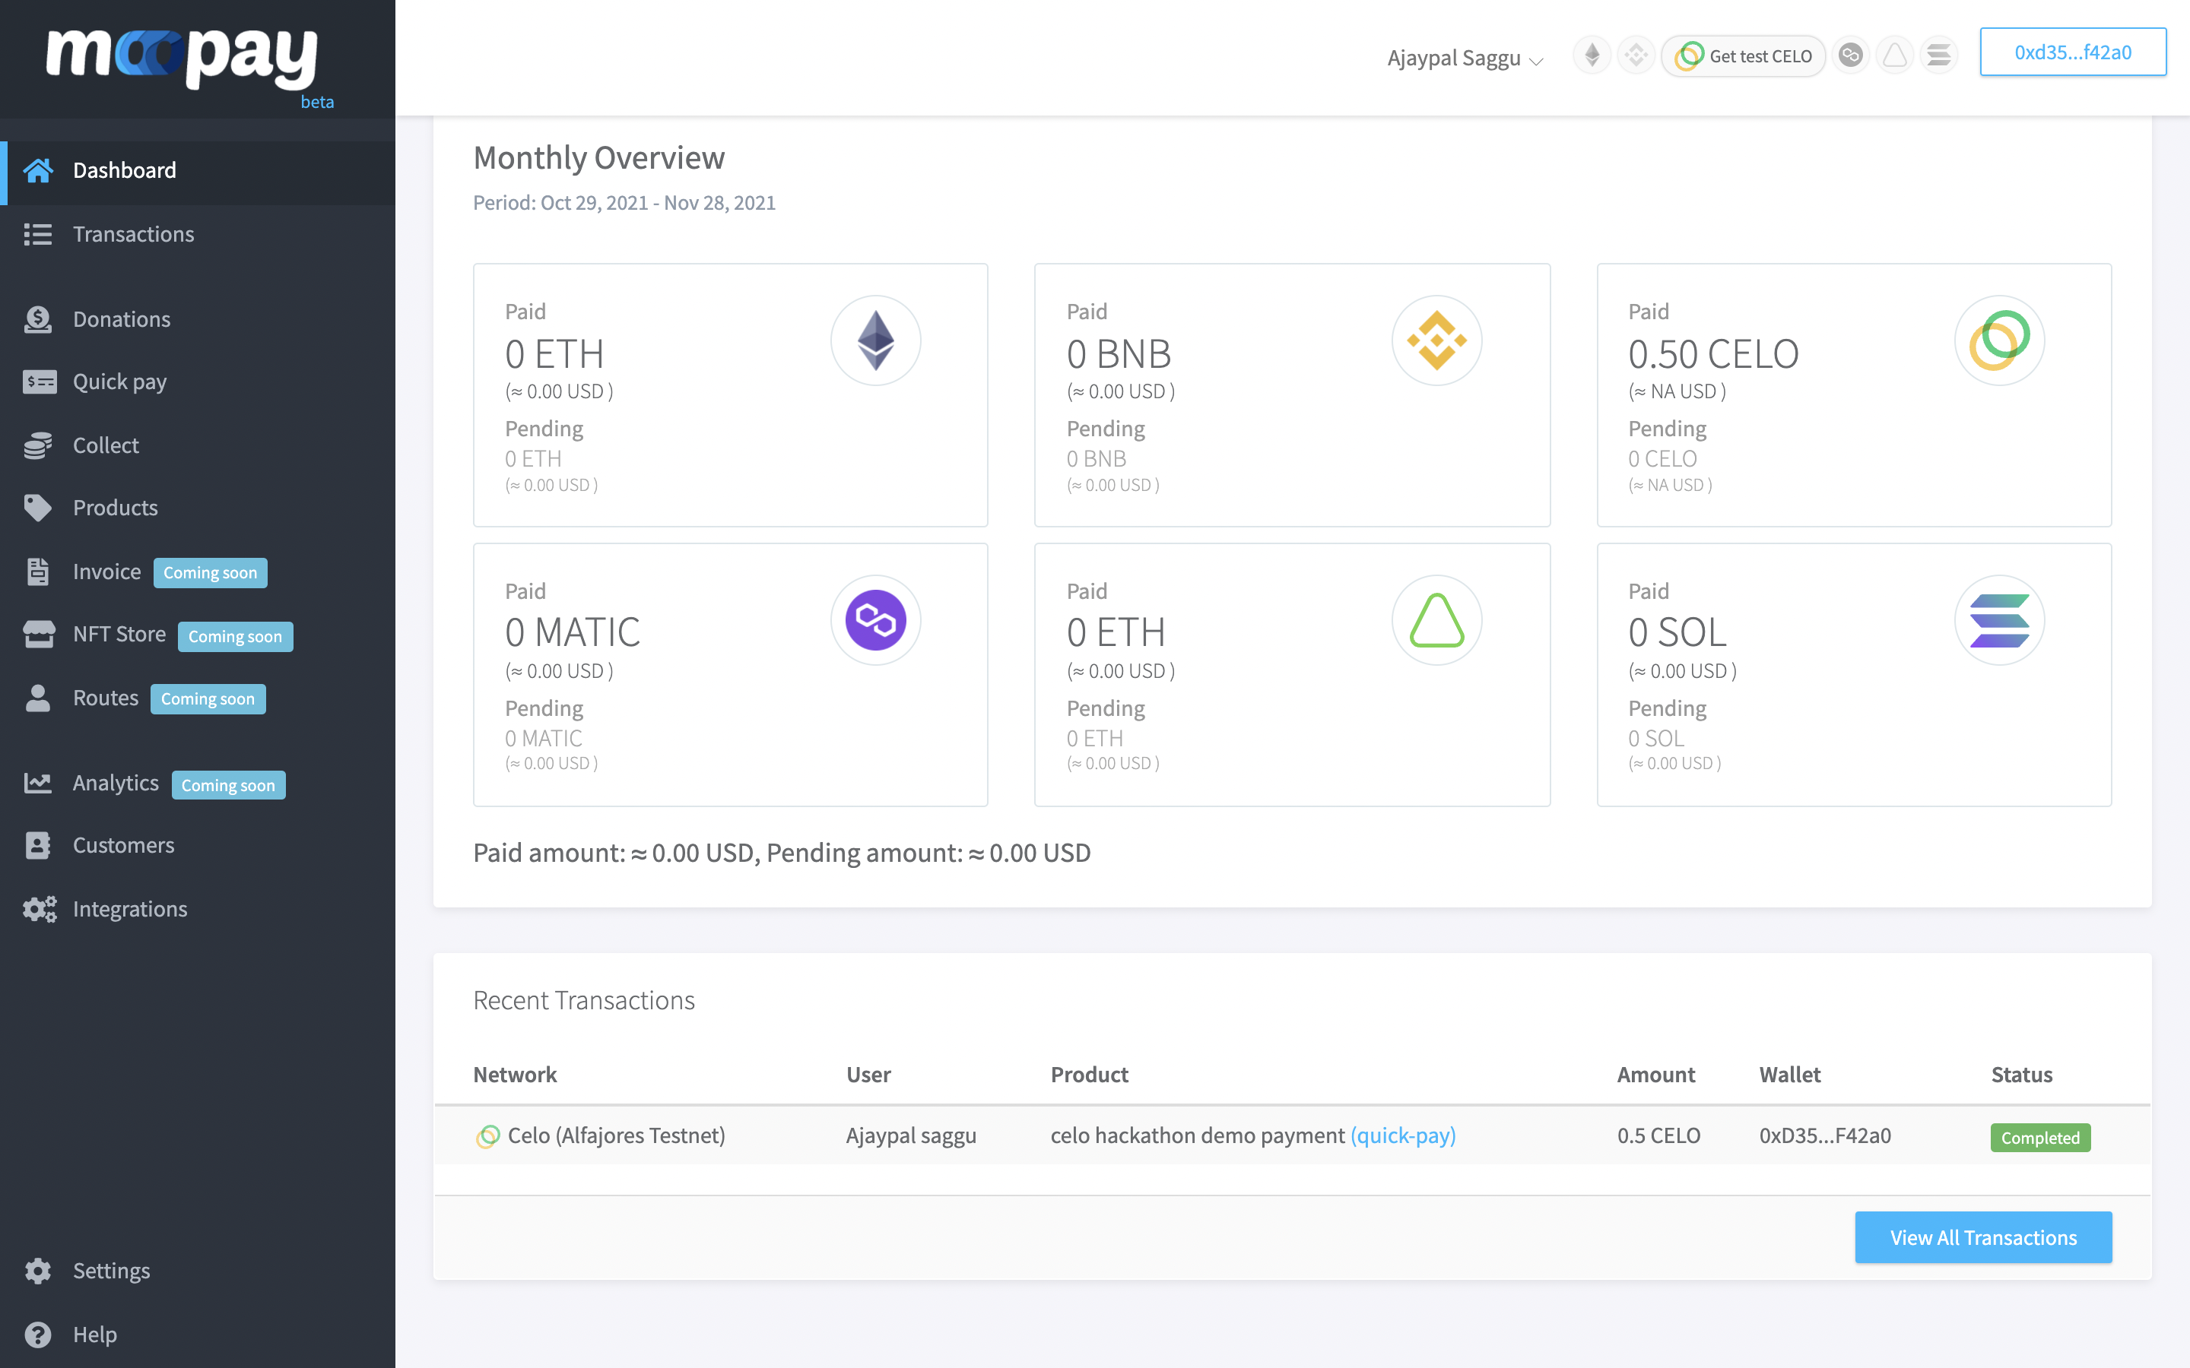Click the 0xd35...f42a0 wallet button
The height and width of the screenshot is (1368, 2190).
[2071, 52]
